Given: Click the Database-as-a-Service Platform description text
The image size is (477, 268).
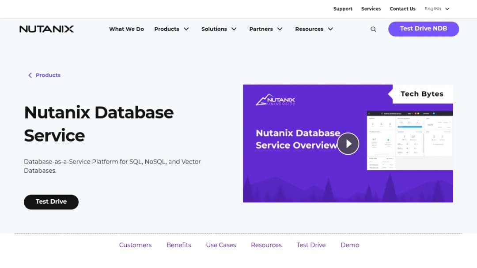Looking at the screenshot, I should (x=112, y=166).
